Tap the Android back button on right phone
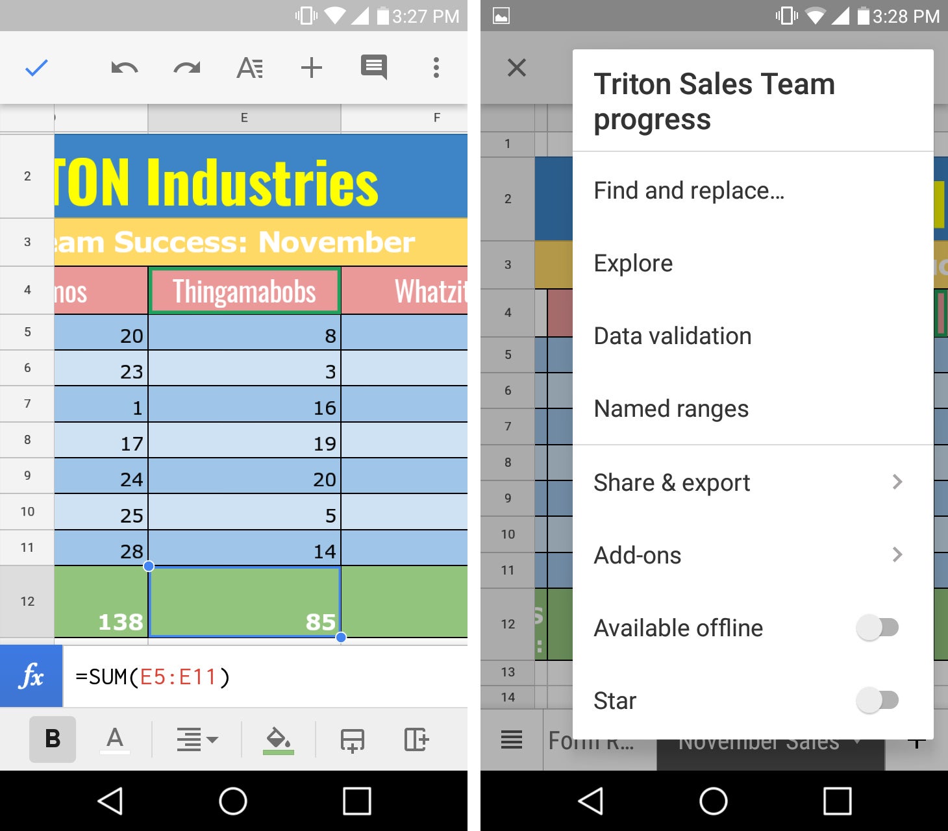The image size is (948, 831). [590, 800]
